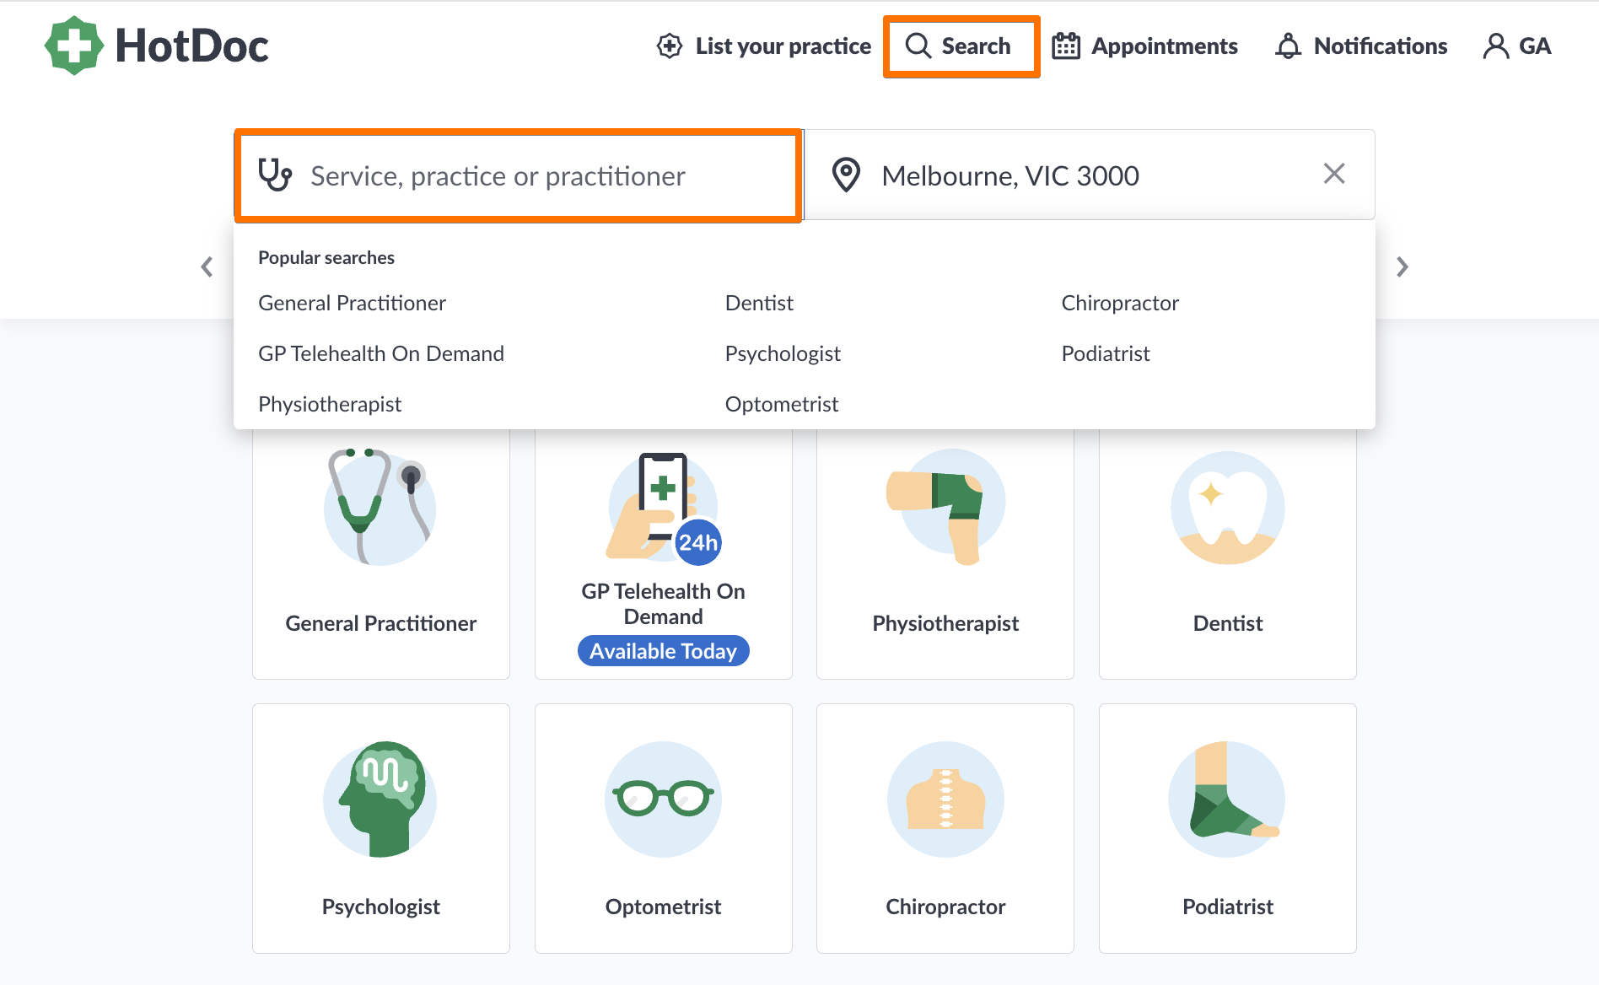Viewport: 1599px width, 985px height.
Task: Click the Optometrist card label
Action: click(664, 907)
